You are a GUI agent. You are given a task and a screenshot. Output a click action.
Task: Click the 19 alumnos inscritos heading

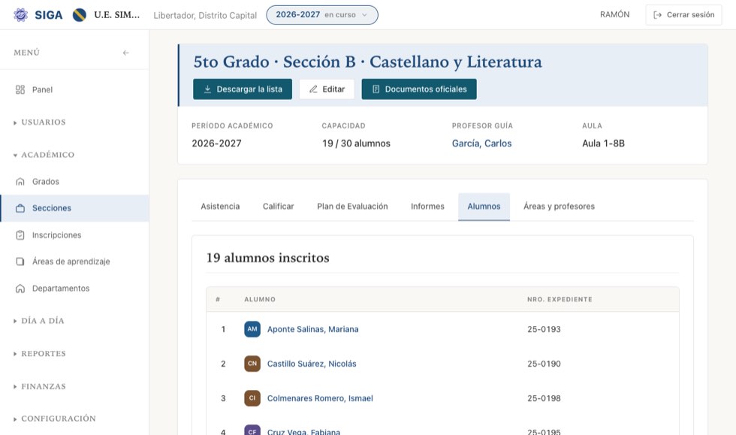268,258
